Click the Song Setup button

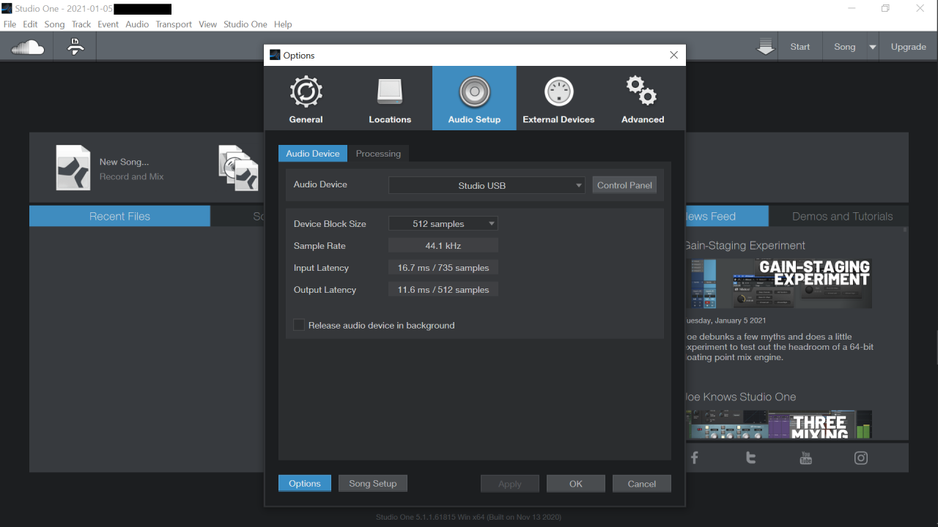click(x=373, y=483)
